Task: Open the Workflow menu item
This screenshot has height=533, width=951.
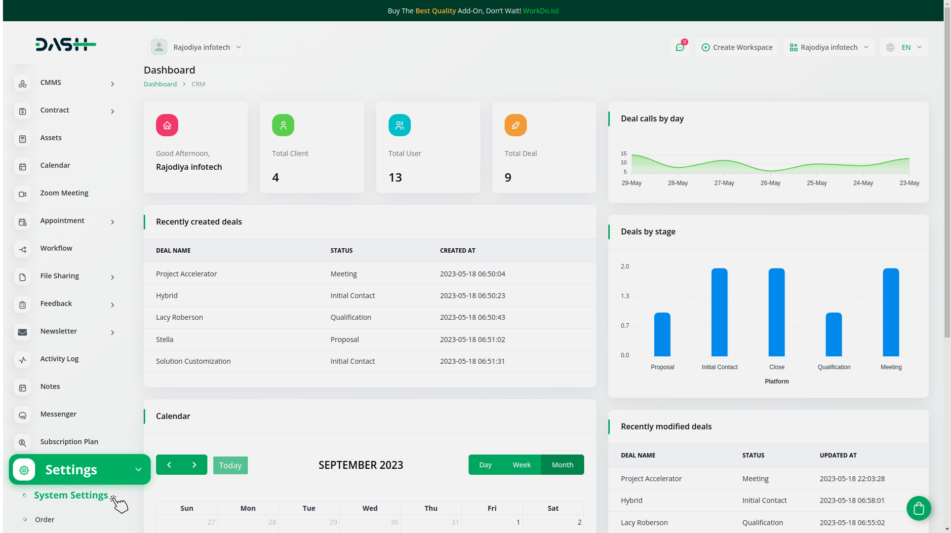Action: 56,248
